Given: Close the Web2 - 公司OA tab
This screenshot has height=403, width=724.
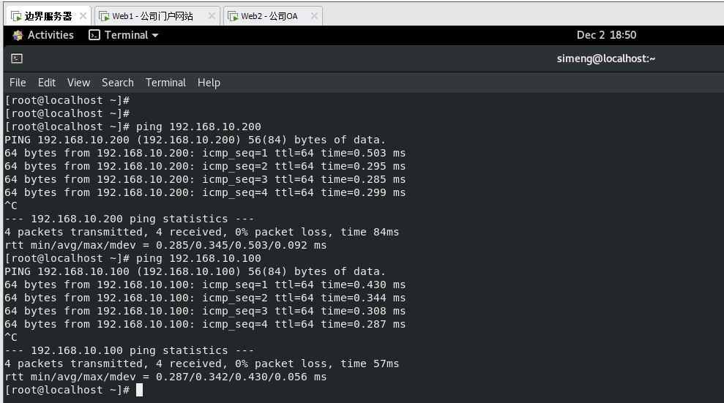Looking at the screenshot, I should [x=313, y=16].
